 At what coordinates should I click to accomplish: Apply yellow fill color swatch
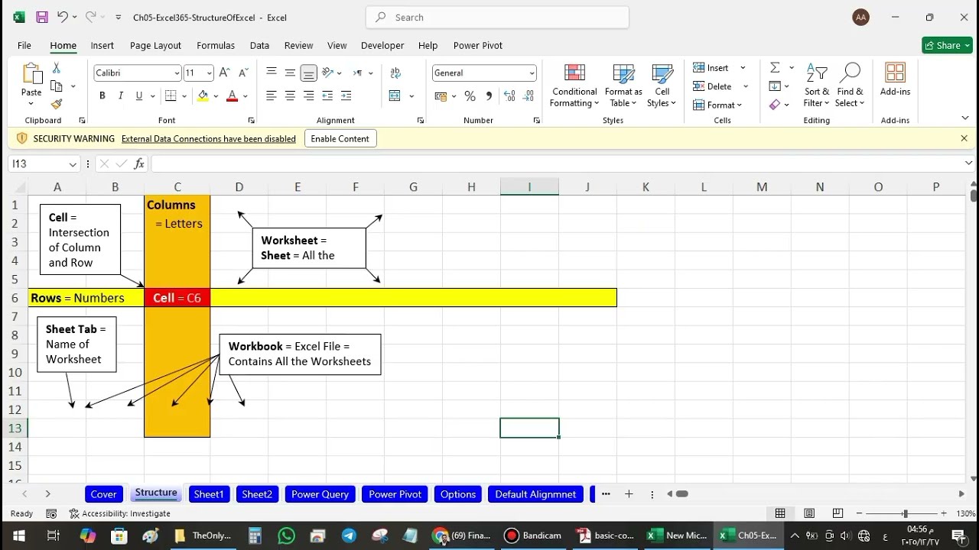tap(203, 96)
